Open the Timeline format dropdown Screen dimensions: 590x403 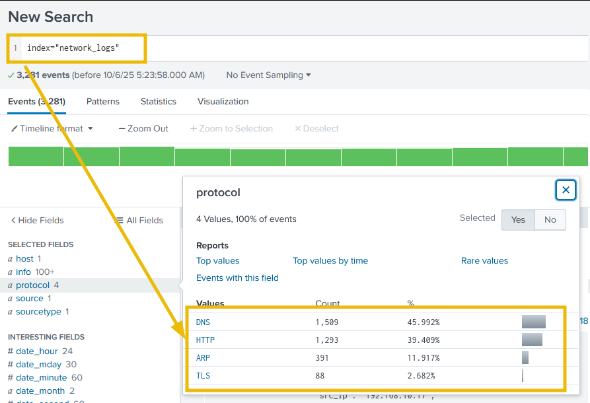pyautogui.click(x=52, y=129)
